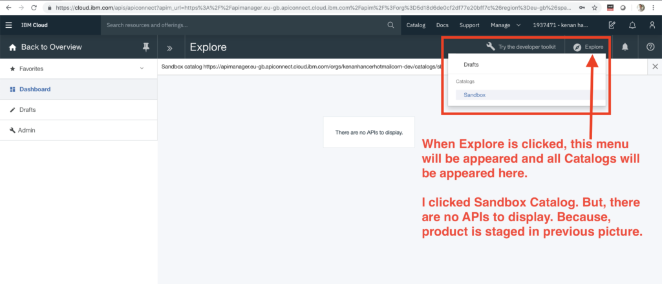The width and height of the screenshot is (662, 284).
Task: Reload the page in the browser
Action: pos(34,8)
